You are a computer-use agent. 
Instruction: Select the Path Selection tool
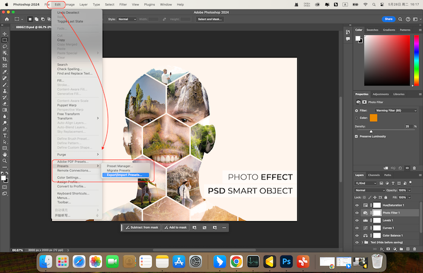point(5,142)
